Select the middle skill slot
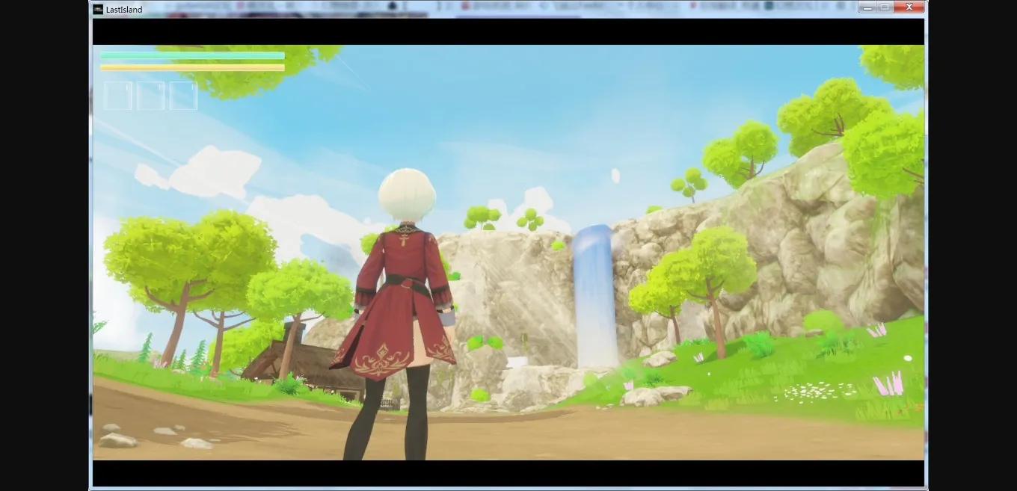This screenshot has height=491, width=1017. tap(150, 95)
